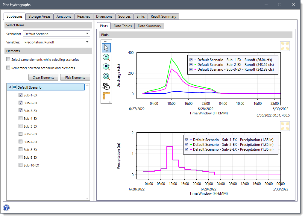The width and height of the screenshot is (305, 218).
Task: Check the Sub-7-EX subbasin
Action: tap(20, 142)
